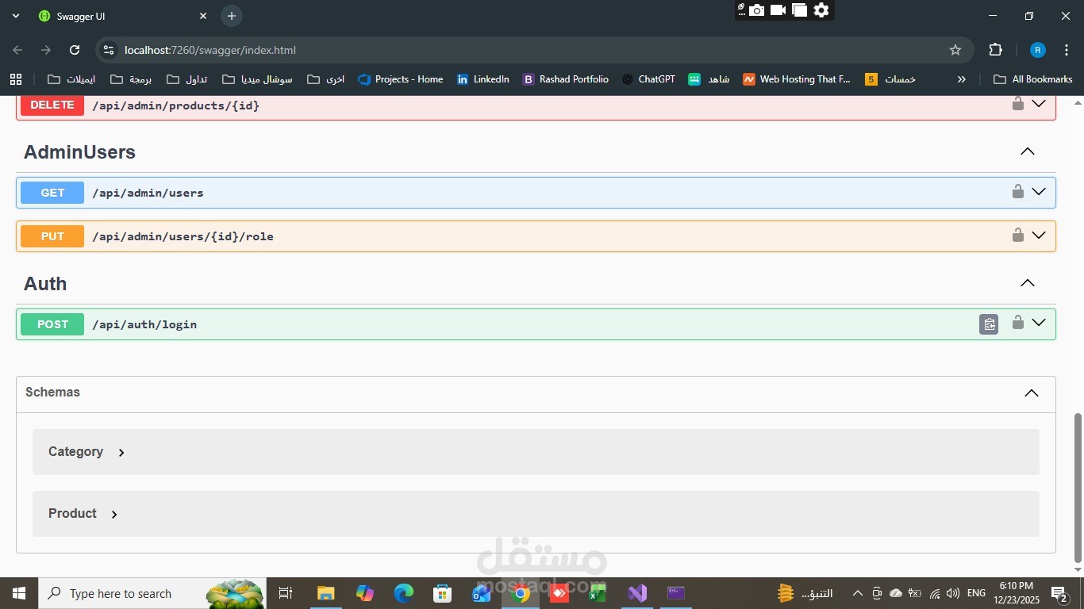Show more bookmarks with double chevron
This screenshot has width=1084, height=609.
pyautogui.click(x=961, y=79)
